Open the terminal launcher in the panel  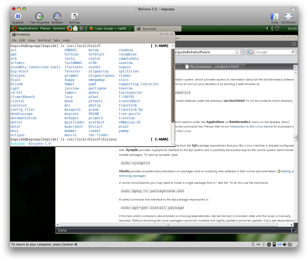pos(82,28)
